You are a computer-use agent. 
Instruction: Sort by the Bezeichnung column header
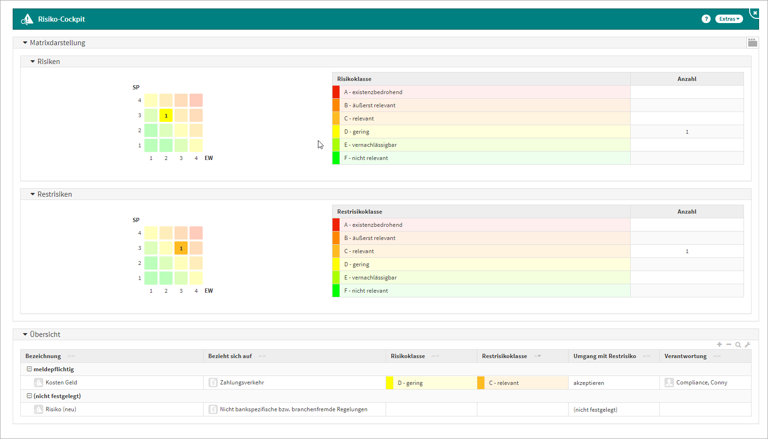click(x=43, y=356)
